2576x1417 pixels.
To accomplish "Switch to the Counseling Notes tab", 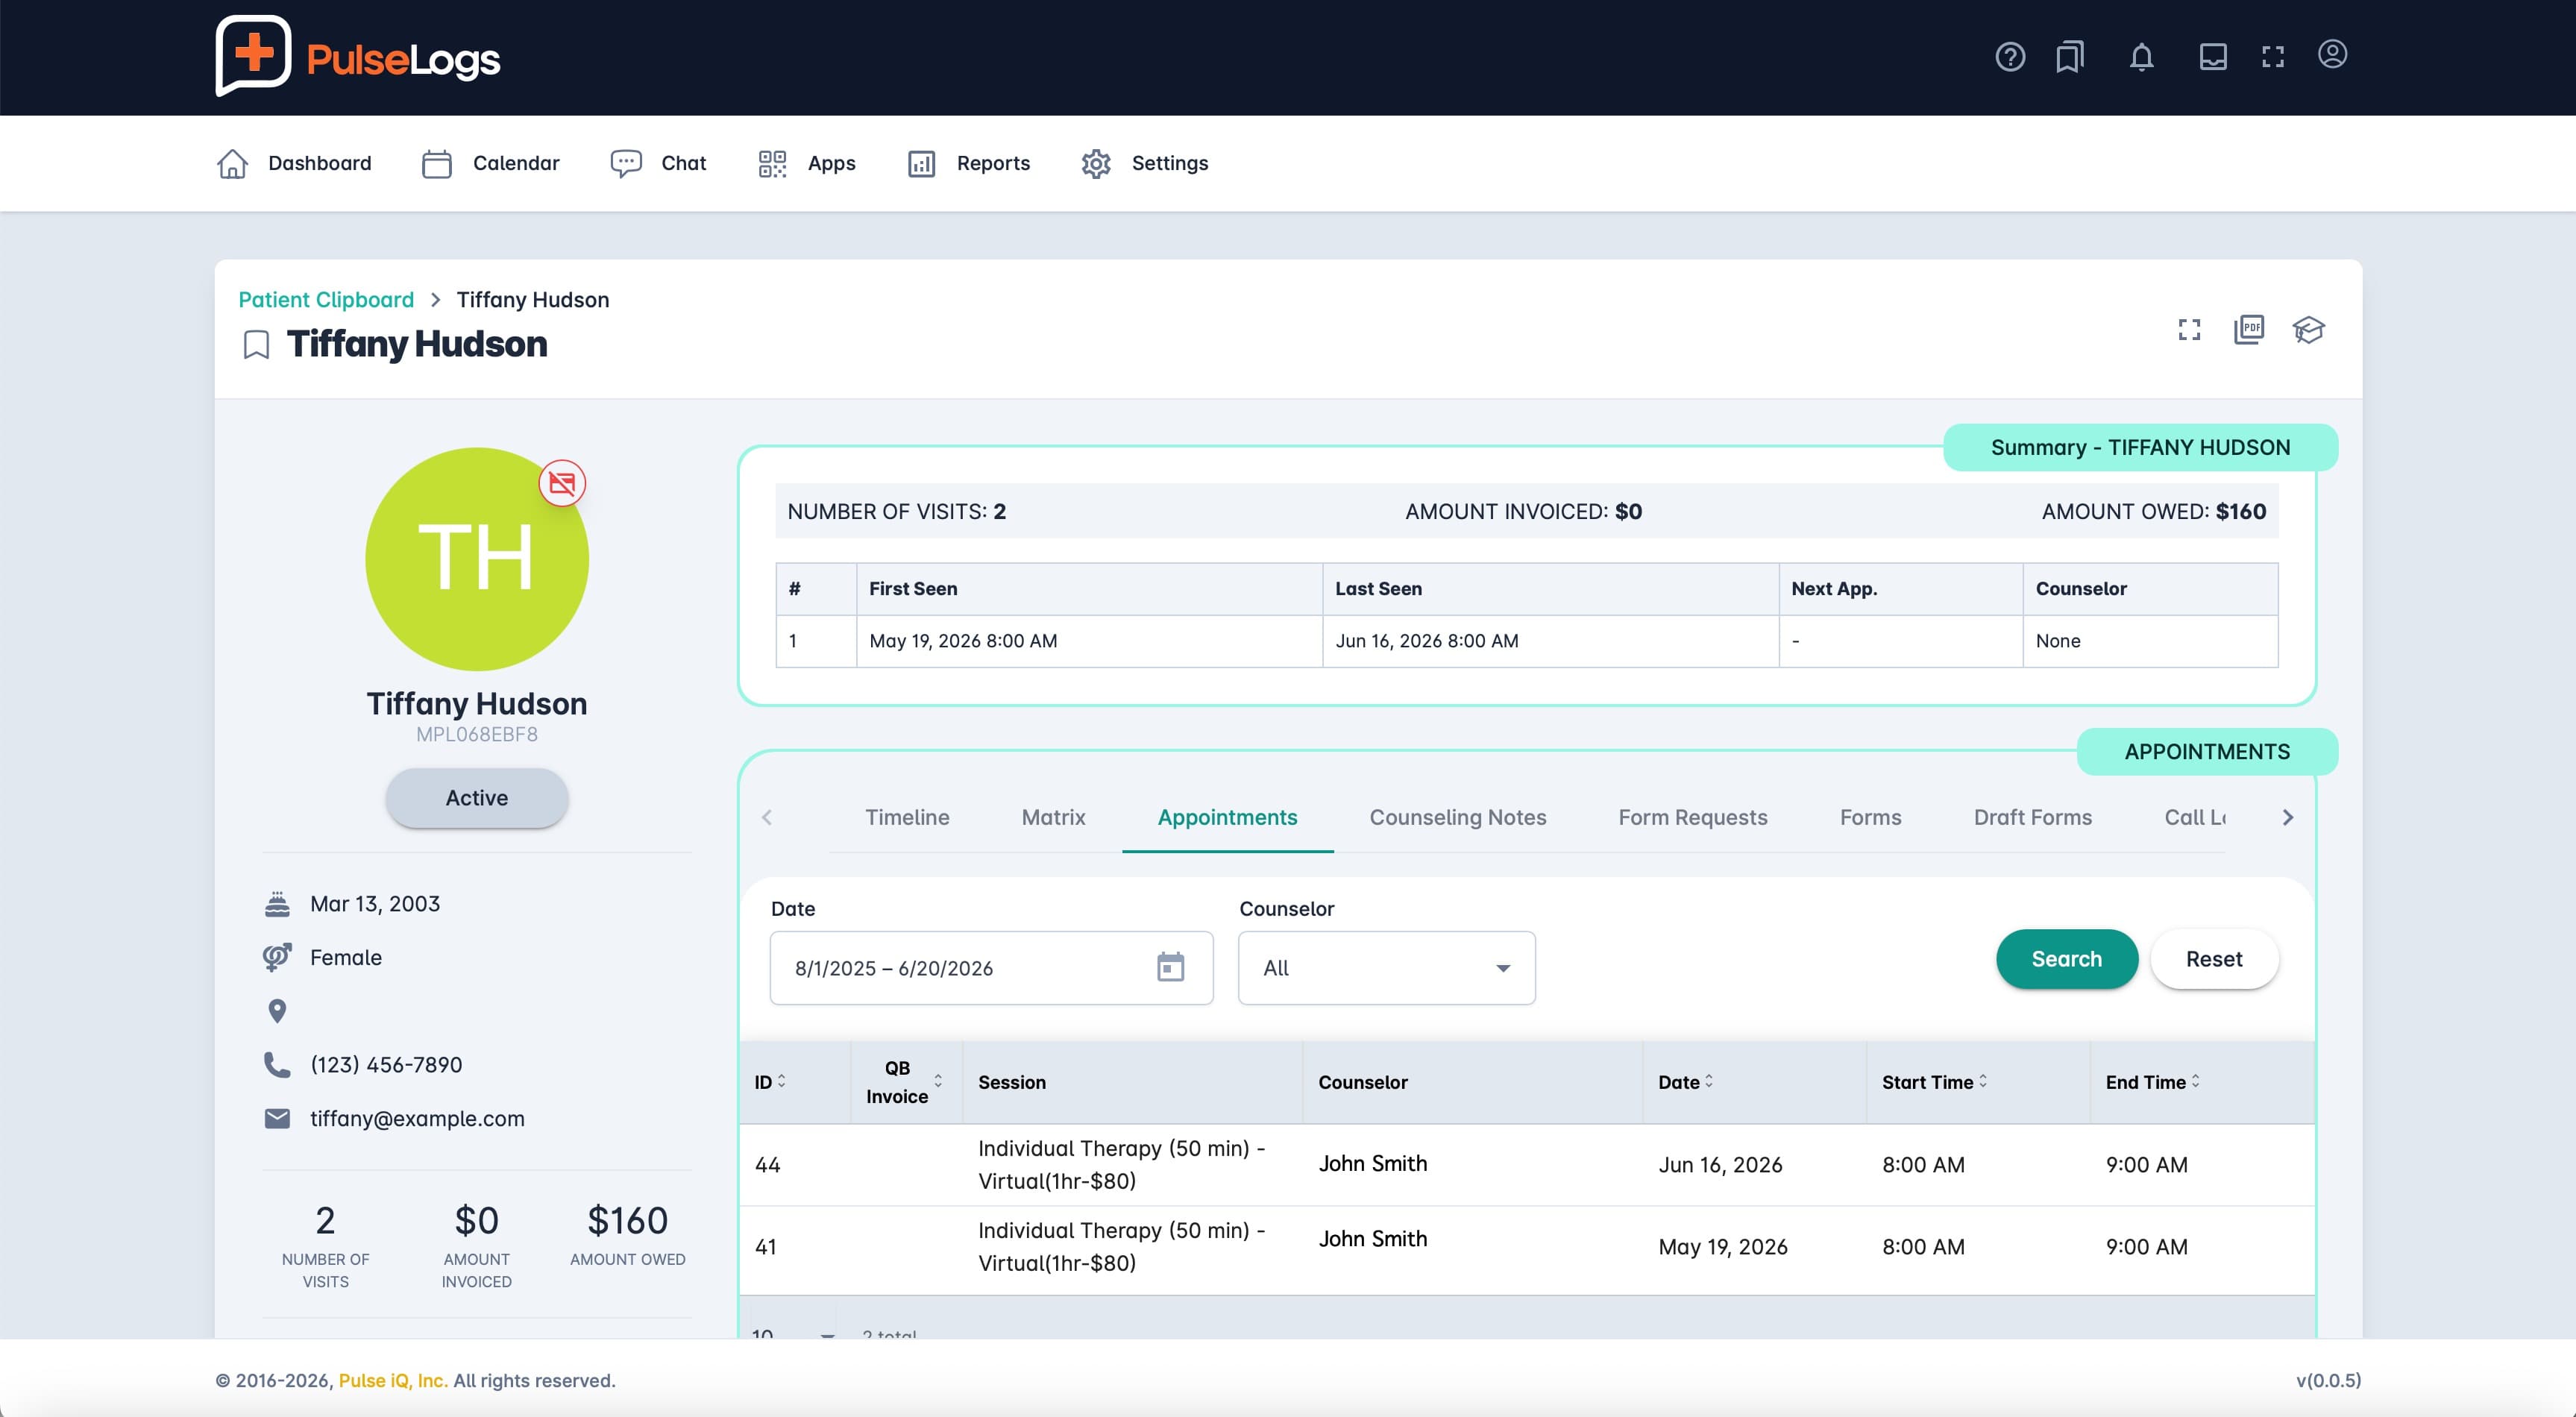I will coord(1457,817).
